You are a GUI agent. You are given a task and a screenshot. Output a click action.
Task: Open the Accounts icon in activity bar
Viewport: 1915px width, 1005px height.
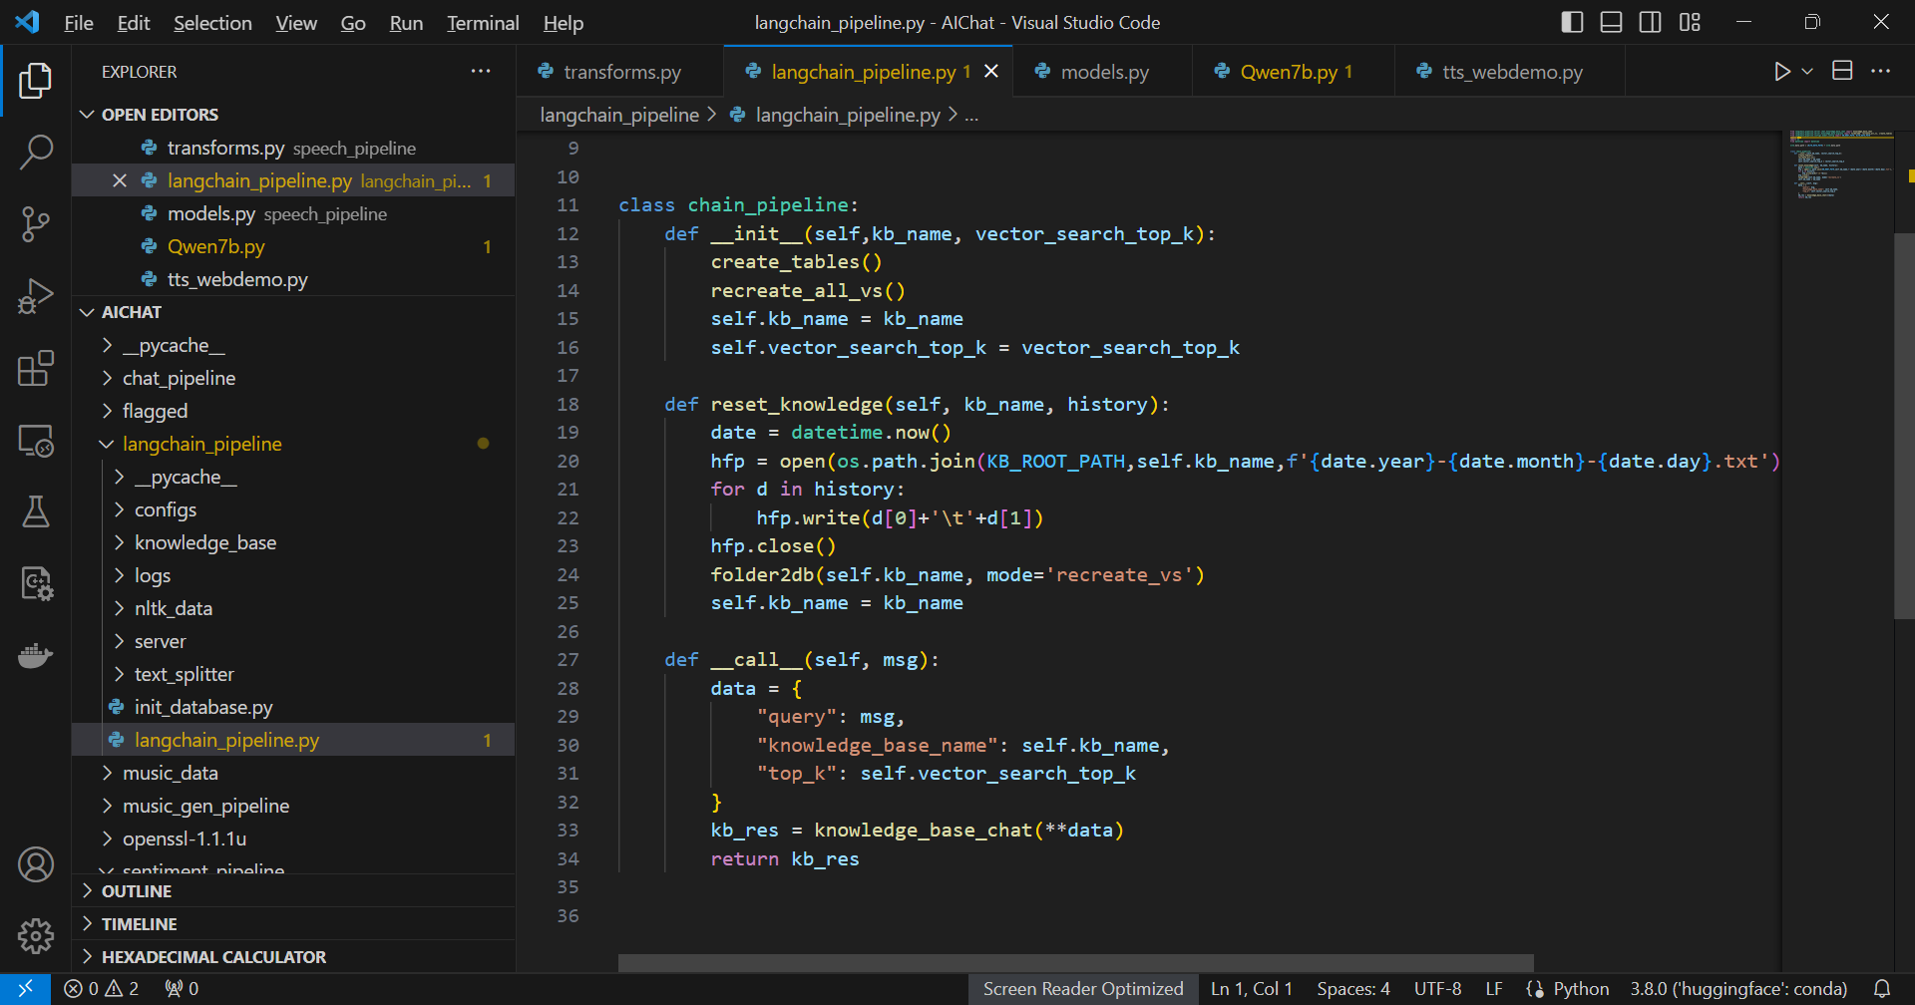coord(36,864)
